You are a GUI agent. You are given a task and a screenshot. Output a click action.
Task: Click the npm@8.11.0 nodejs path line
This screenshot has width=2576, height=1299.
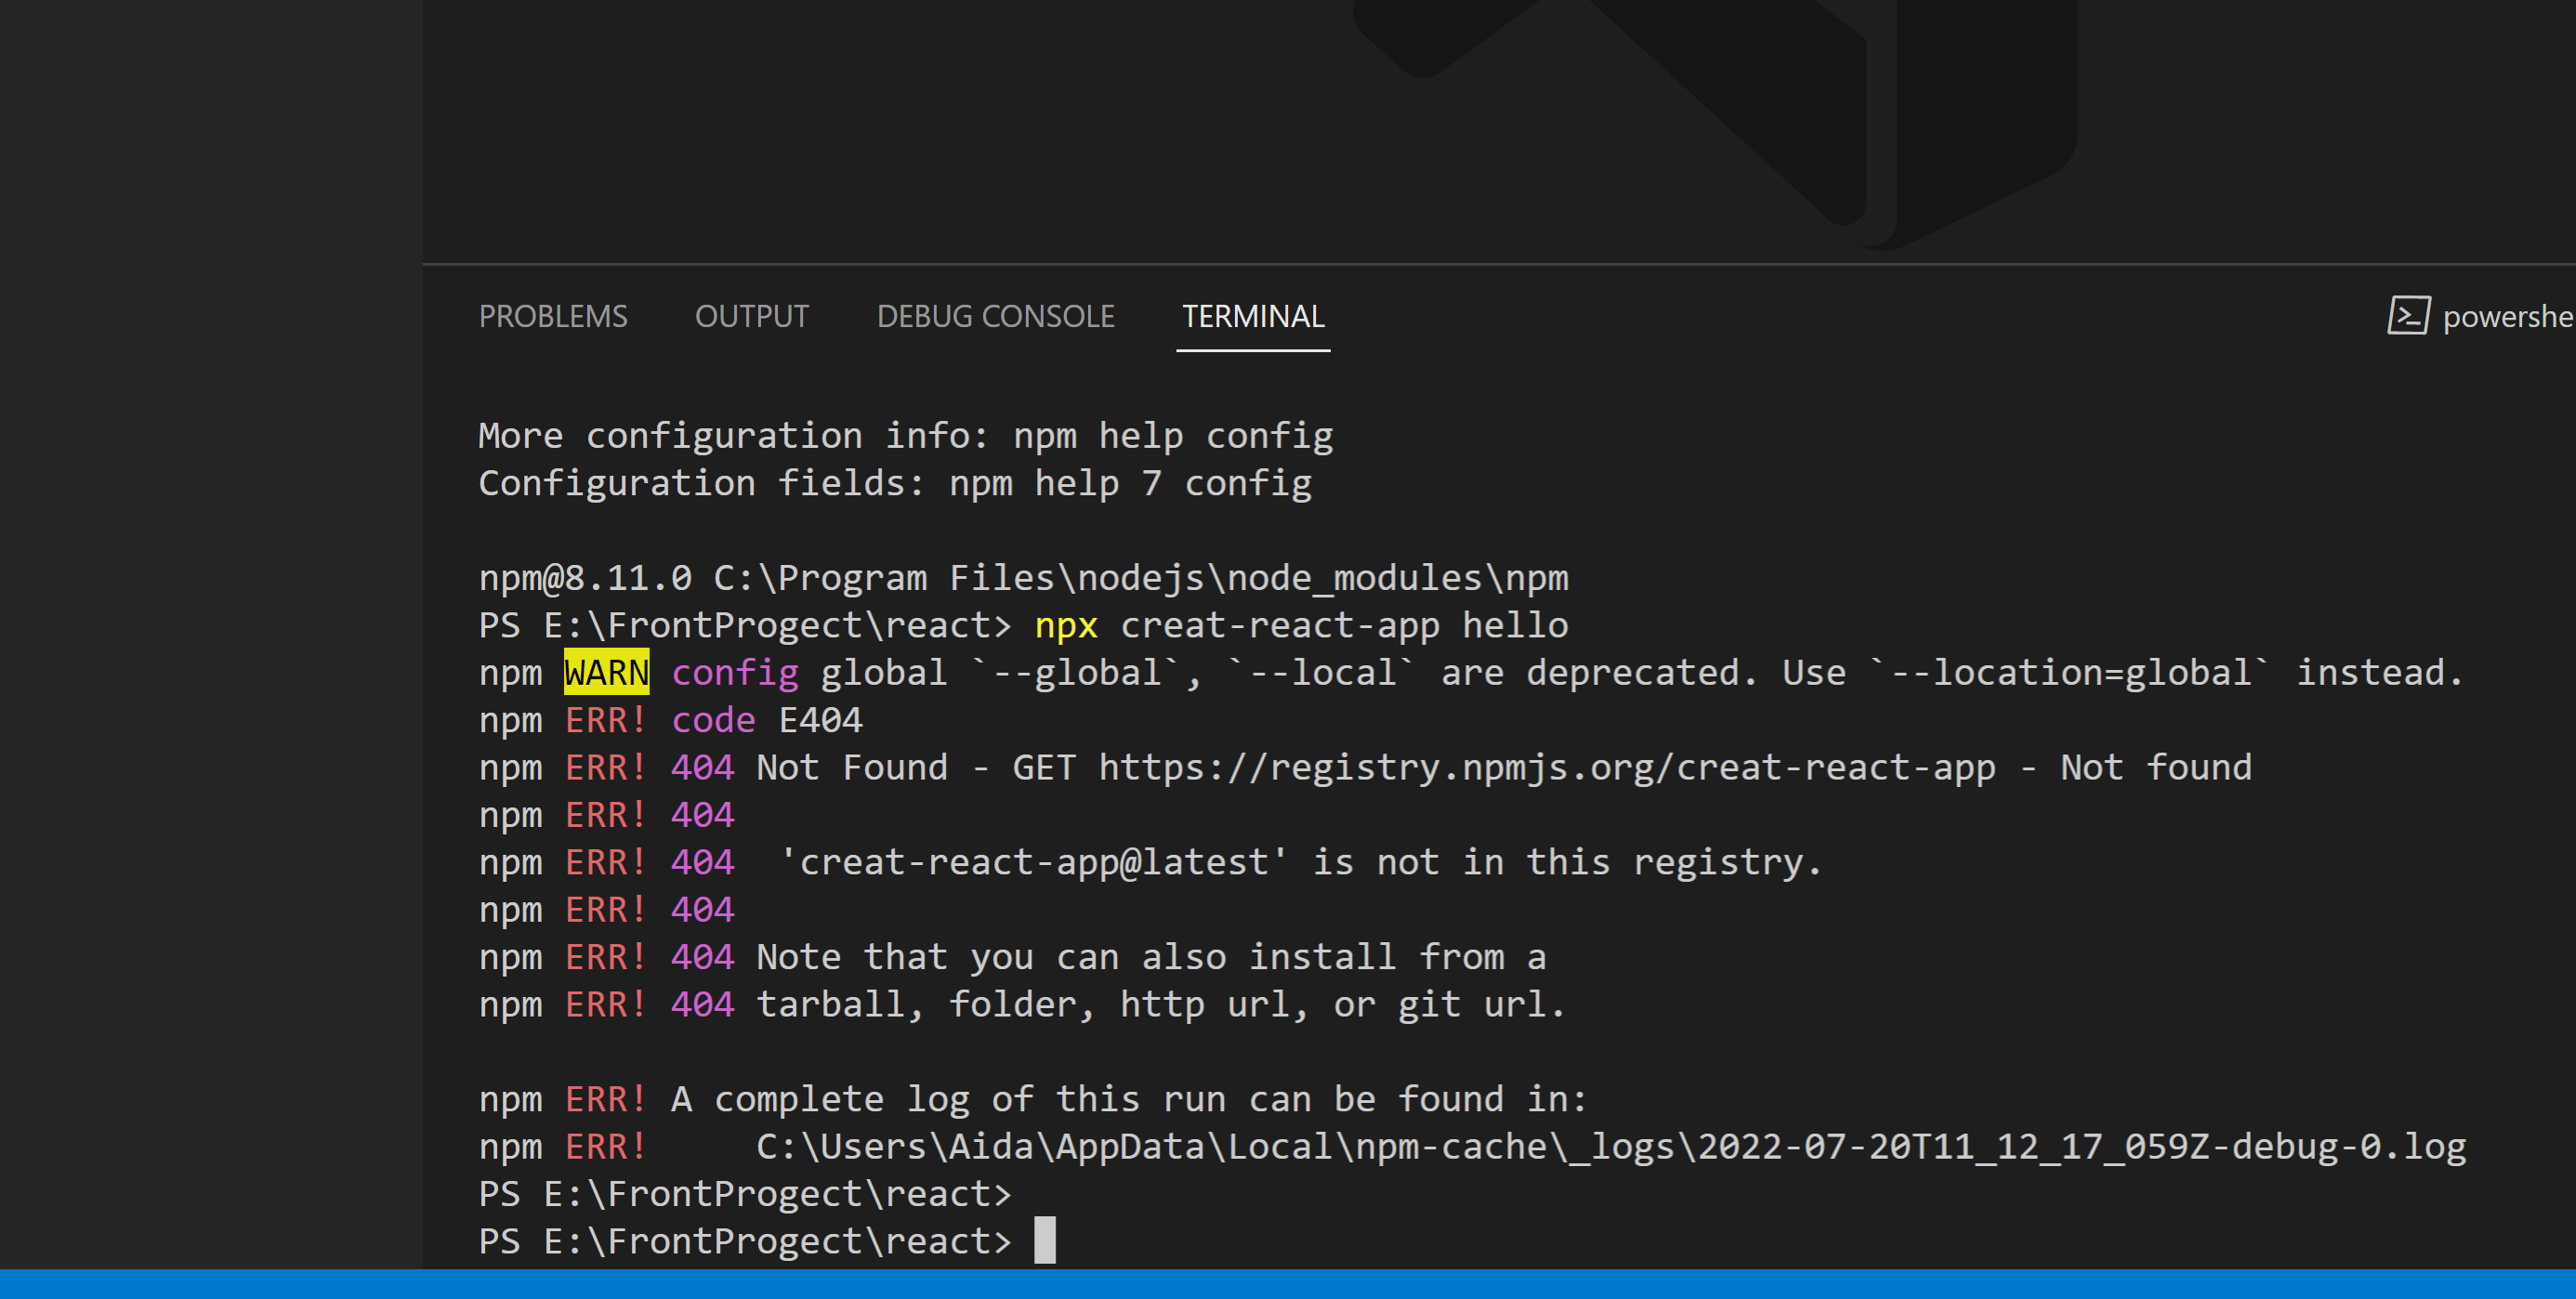(1023, 578)
